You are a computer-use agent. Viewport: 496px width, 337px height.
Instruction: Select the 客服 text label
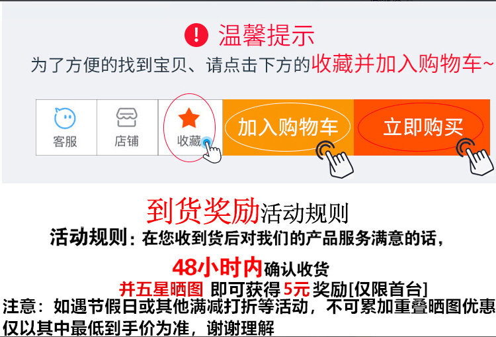[x=65, y=142]
